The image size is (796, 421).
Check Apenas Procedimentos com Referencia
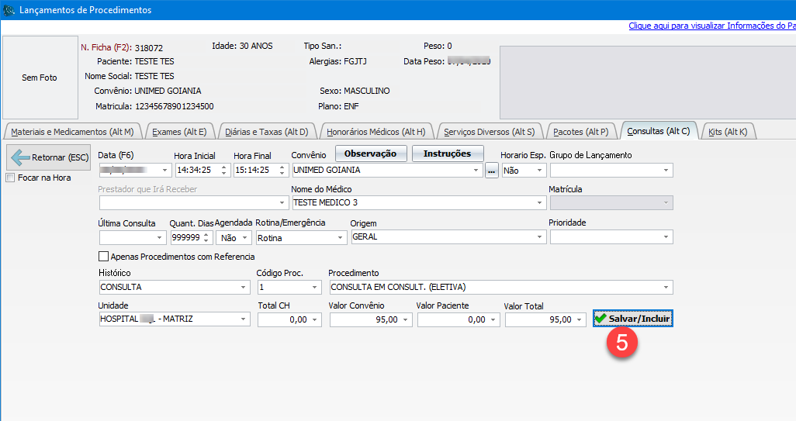tap(104, 257)
